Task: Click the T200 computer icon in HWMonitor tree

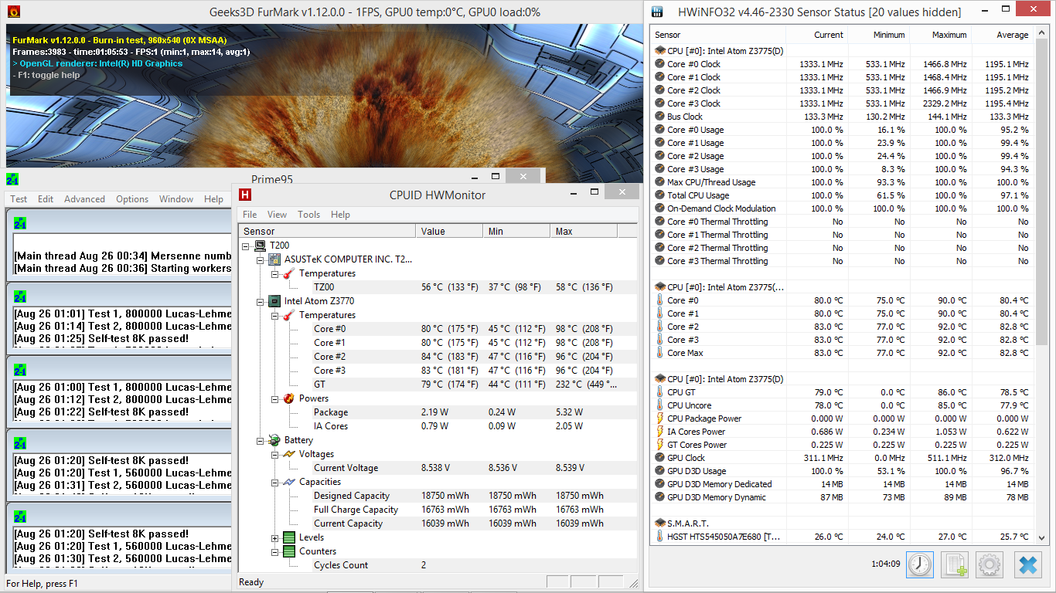Action: [x=261, y=246]
